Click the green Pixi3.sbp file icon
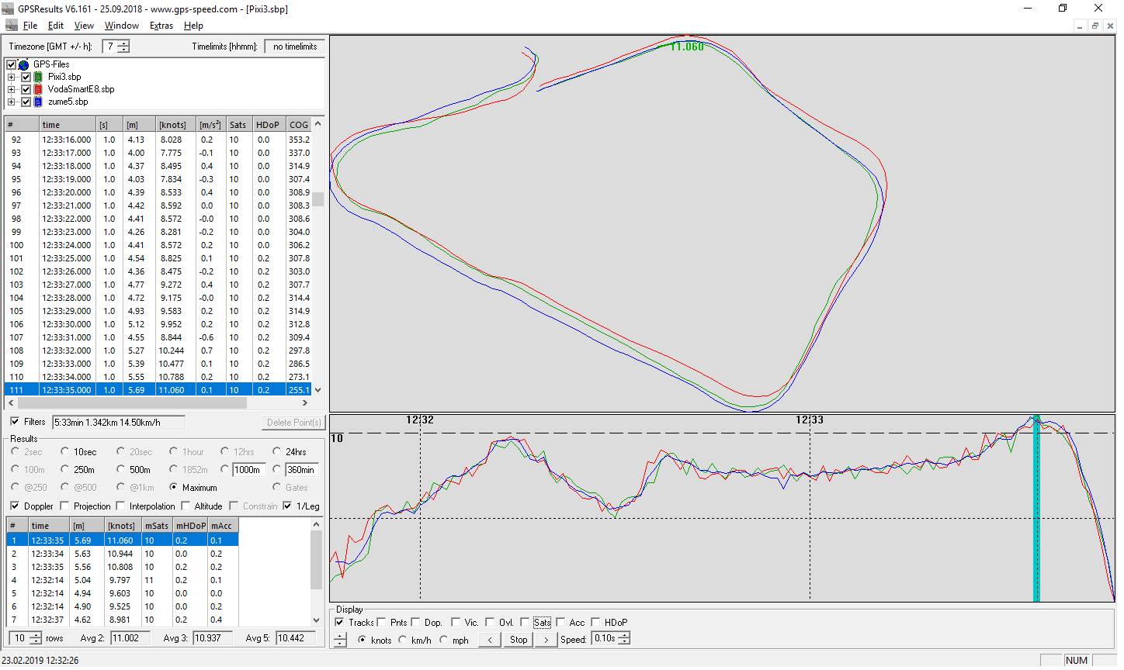The height and width of the screenshot is (670, 1124). click(38, 77)
